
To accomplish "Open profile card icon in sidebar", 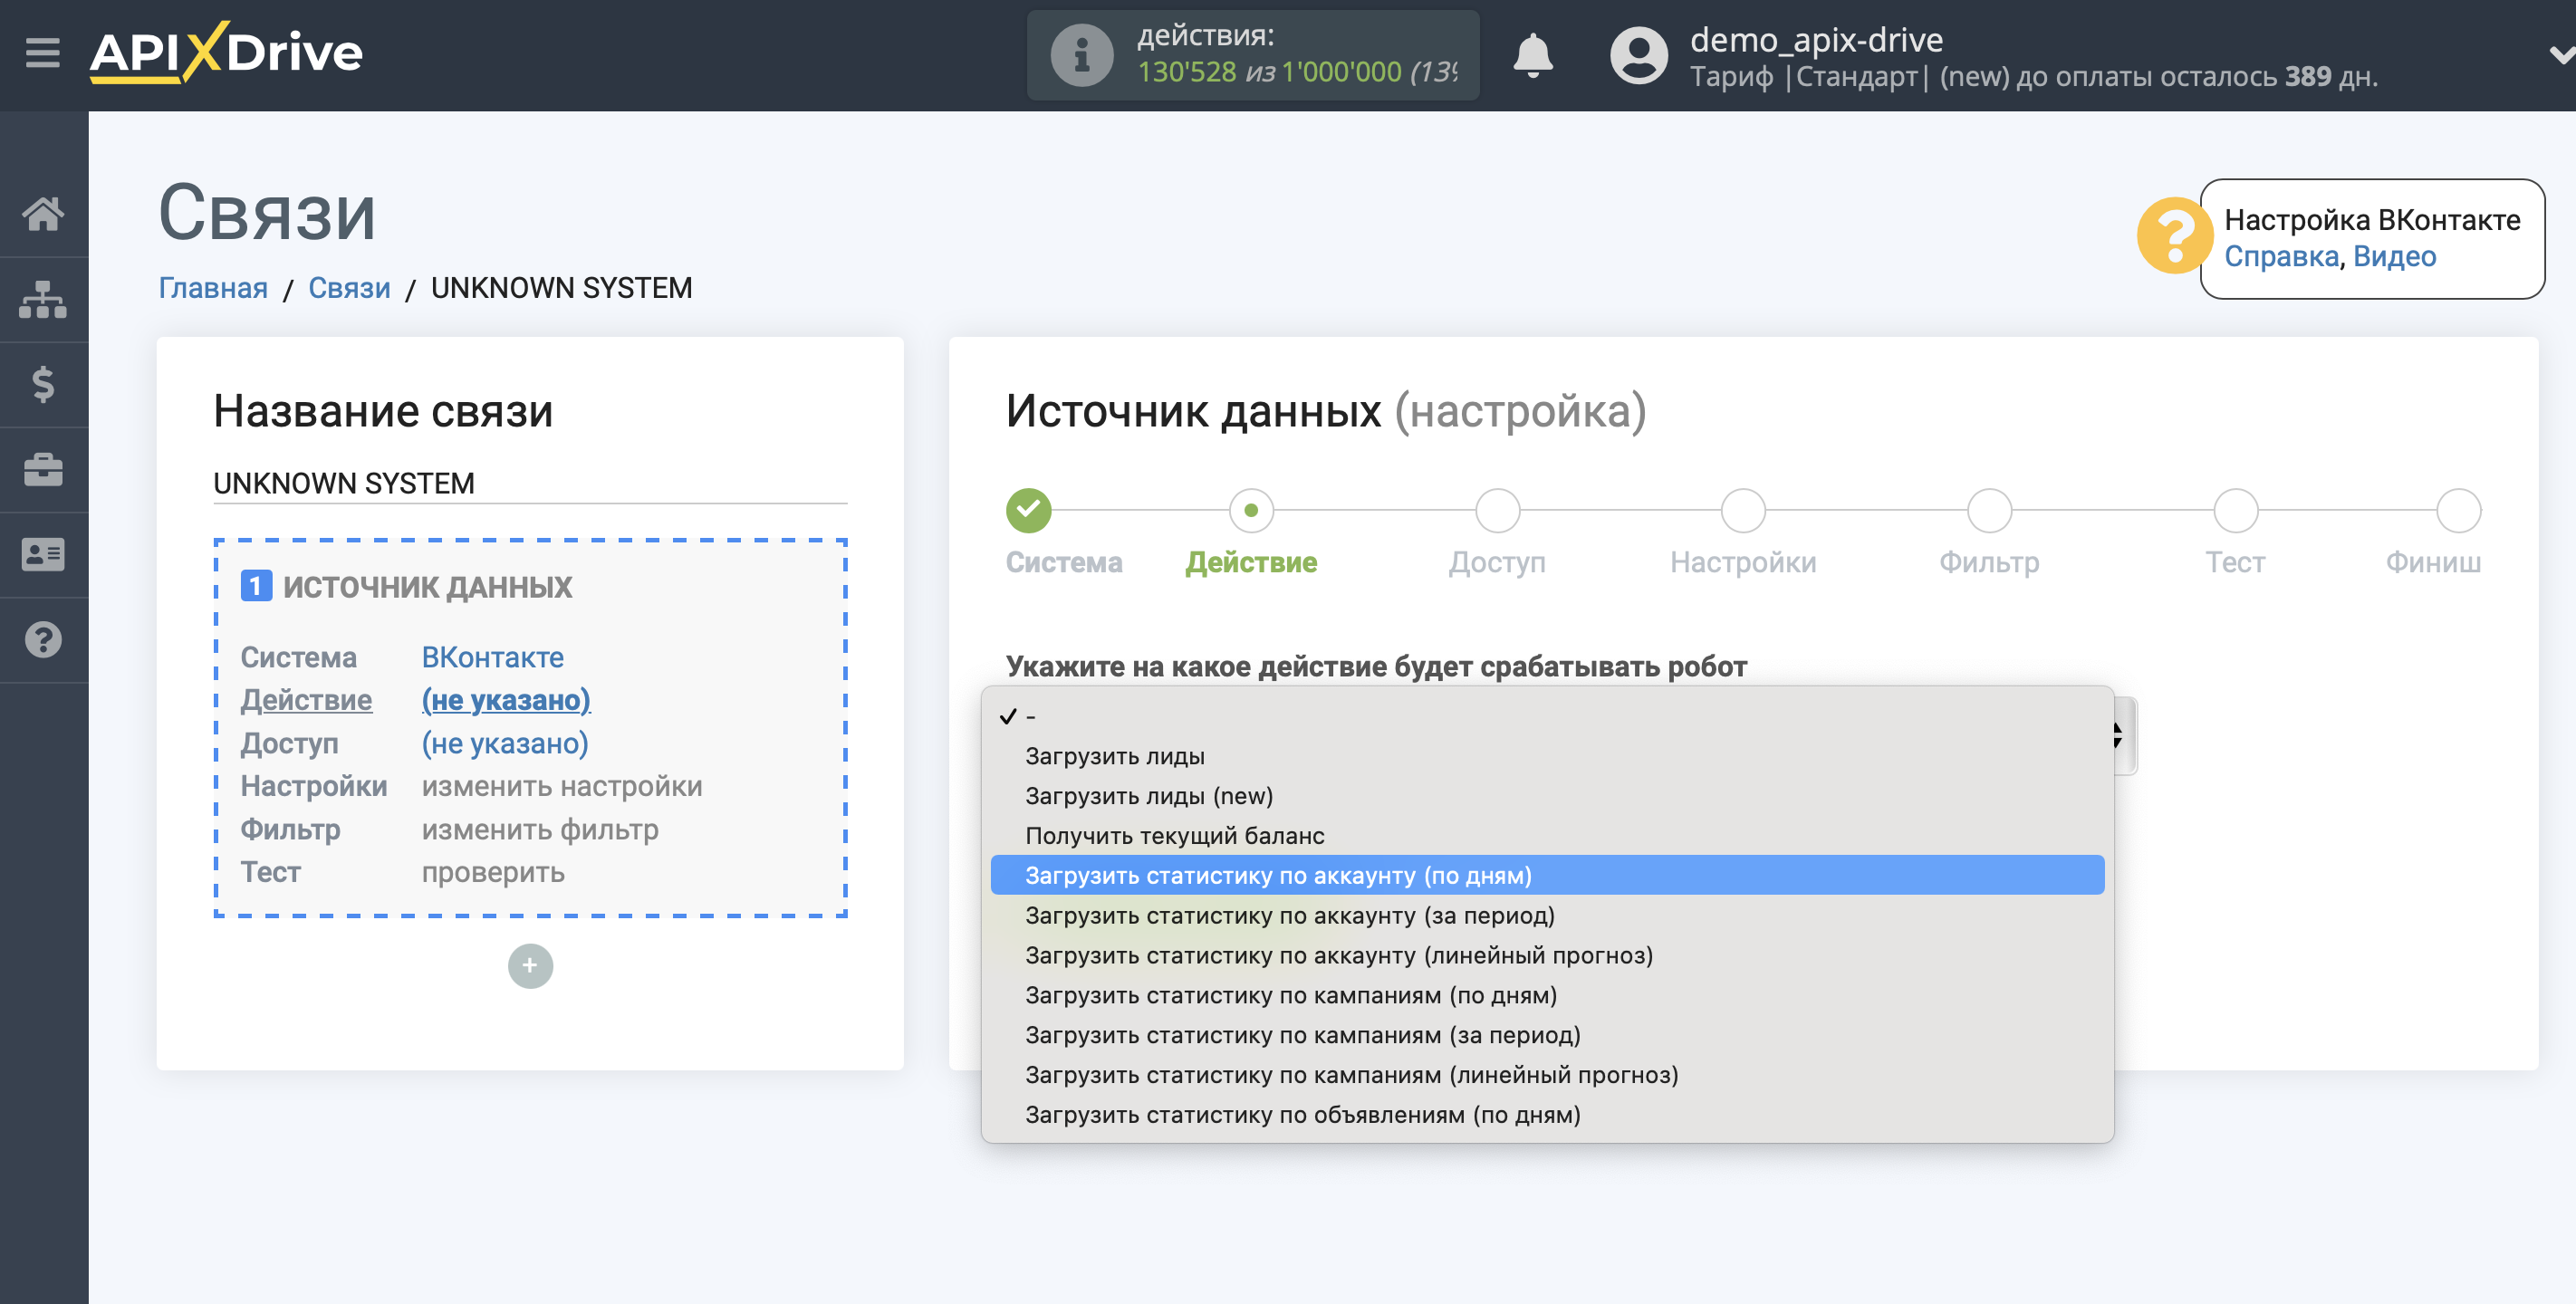I will (43, 554).
